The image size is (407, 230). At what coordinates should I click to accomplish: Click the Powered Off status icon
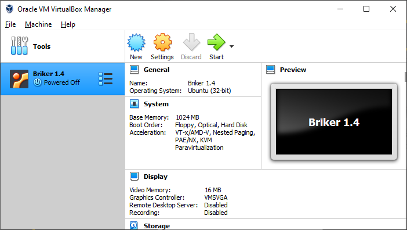[37, 82]
